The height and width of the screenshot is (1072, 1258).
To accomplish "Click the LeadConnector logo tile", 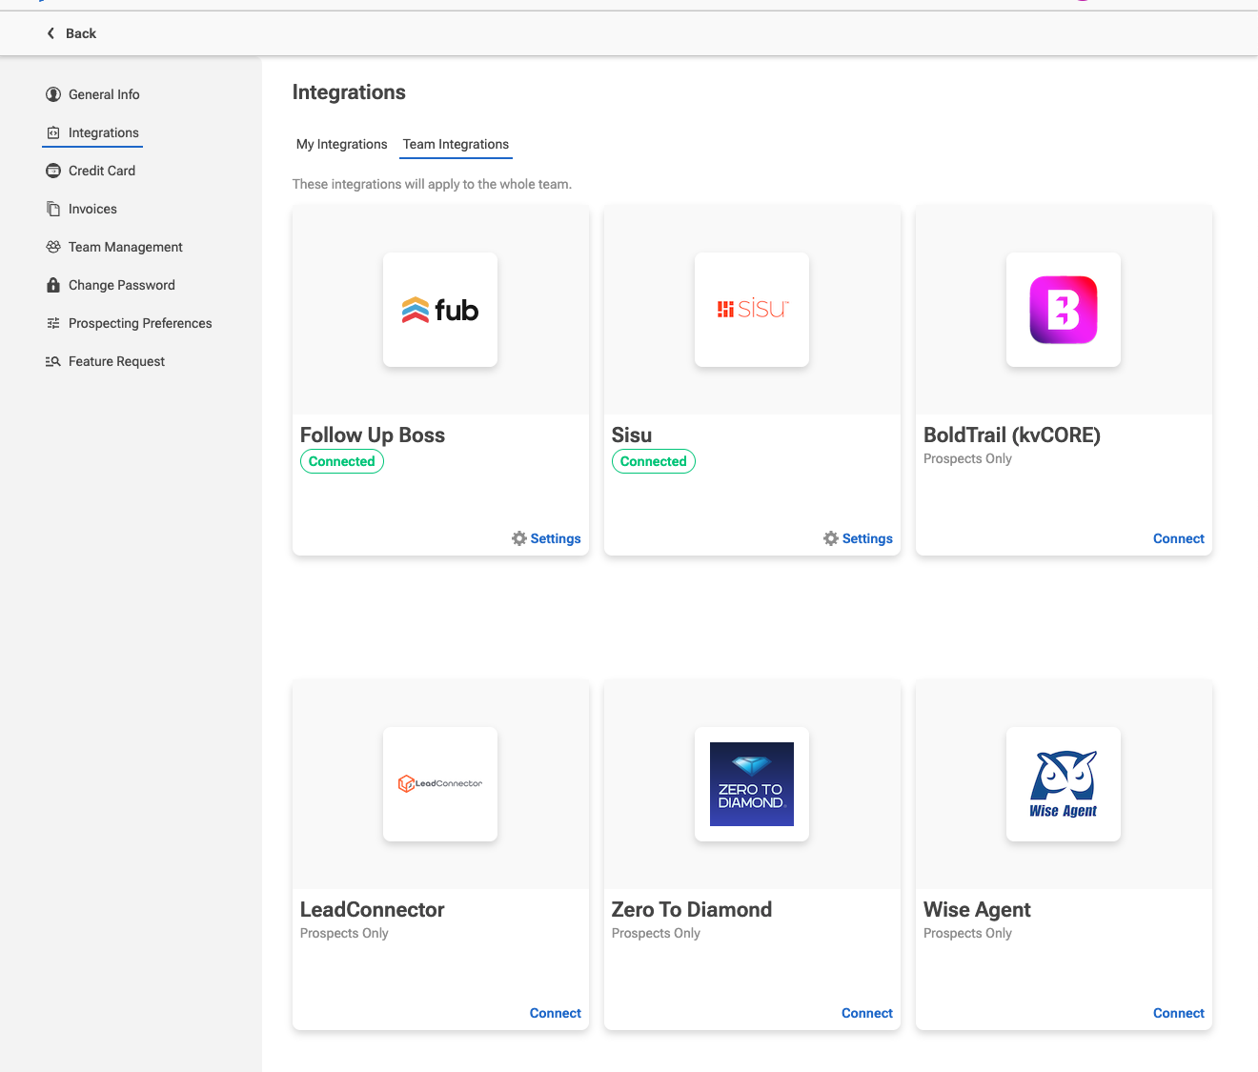I will click(440, 784).
